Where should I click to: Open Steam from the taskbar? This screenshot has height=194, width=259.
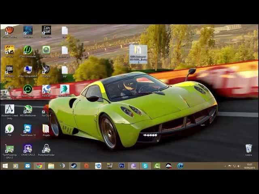point(74,166)
